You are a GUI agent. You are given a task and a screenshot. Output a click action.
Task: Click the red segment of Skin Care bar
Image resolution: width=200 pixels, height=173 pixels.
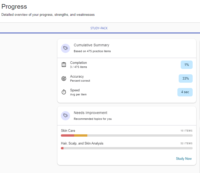[67, 136]
